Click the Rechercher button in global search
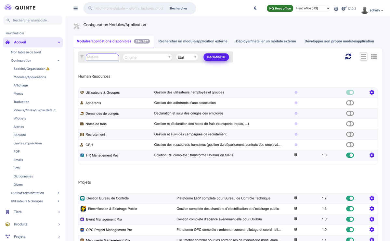This screenshot has width=390, height=241. tap(178, 8)
